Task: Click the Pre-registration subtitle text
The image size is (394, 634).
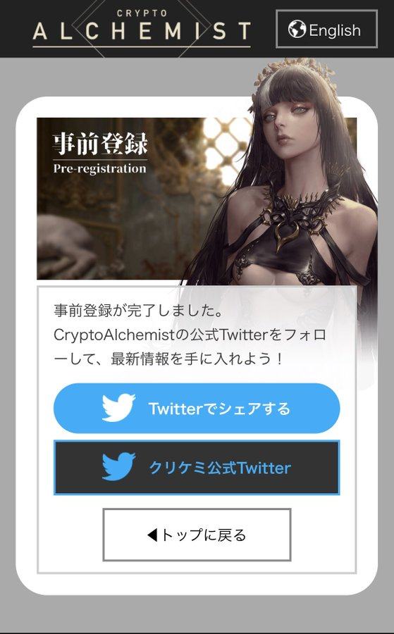Action: pyautogui.click(x=99, y=168)
